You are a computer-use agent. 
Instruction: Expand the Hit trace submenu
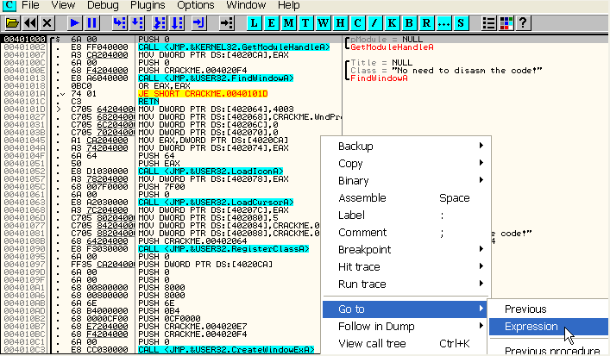(406, 266)
